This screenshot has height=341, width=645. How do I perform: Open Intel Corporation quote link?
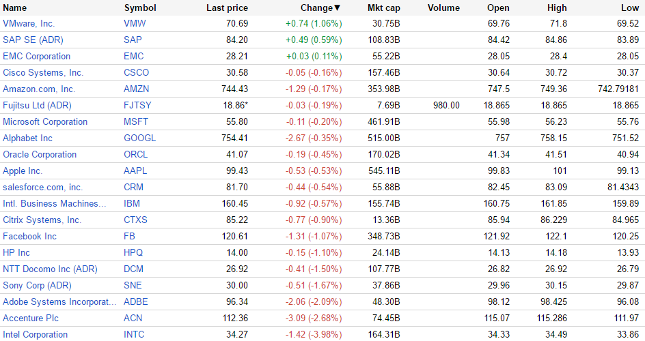pyautogui.click(x=35, y=335)
